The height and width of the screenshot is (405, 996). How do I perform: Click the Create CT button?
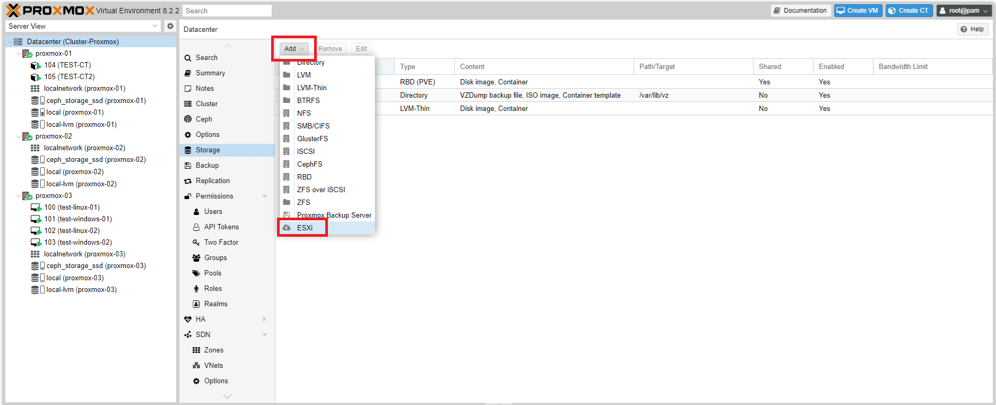pyautogui.click(x=909, y=11)
